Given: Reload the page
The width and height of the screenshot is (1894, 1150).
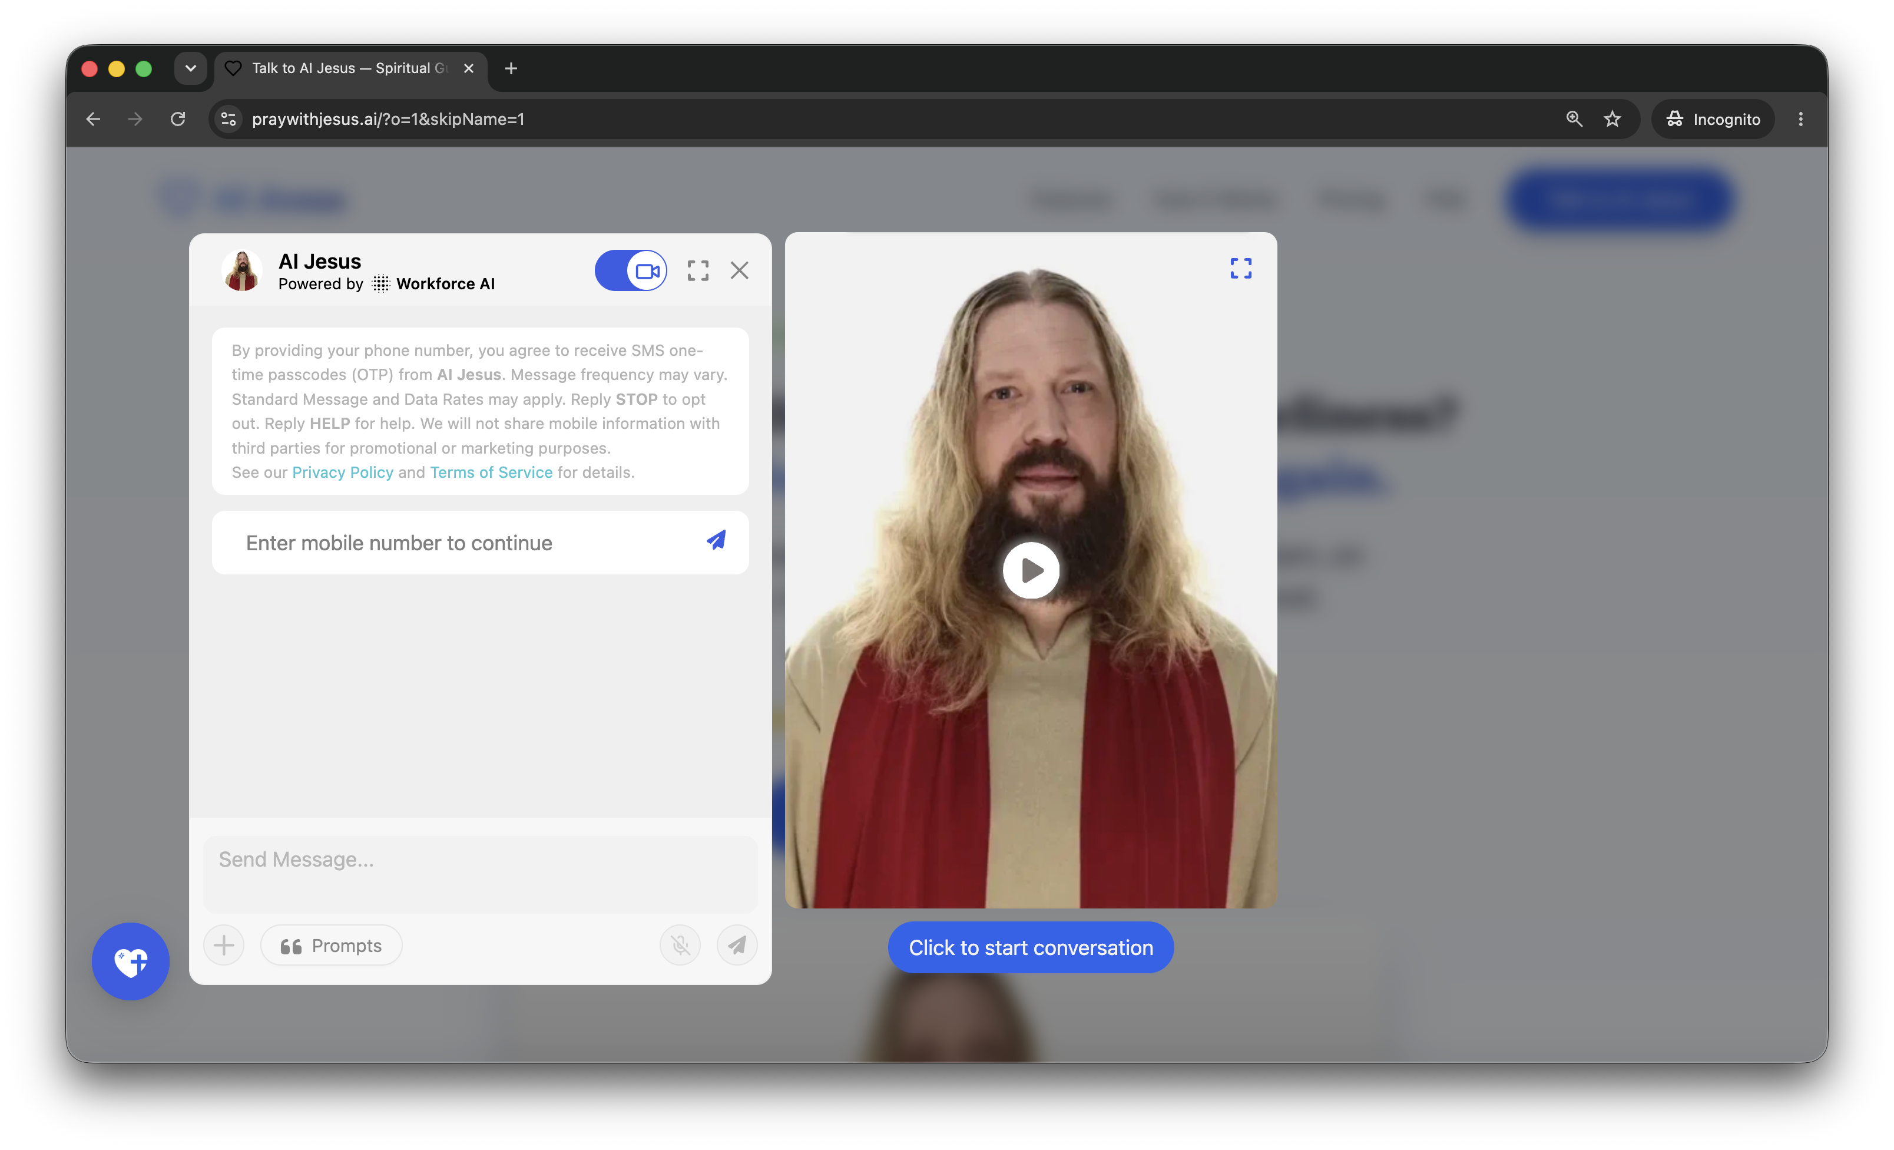Looking at the screenshot, I should (x=178, y=119).
